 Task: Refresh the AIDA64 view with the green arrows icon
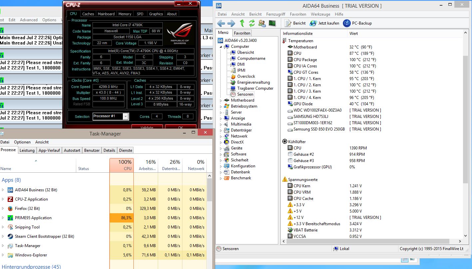252,23
